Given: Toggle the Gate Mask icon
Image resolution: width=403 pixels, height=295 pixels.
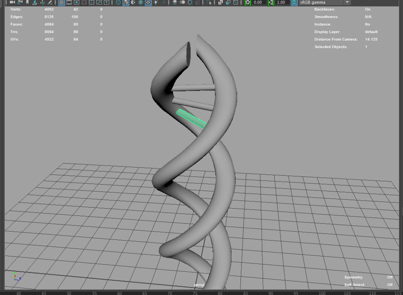Looking at the screenshot, I should tap(84, 2).
